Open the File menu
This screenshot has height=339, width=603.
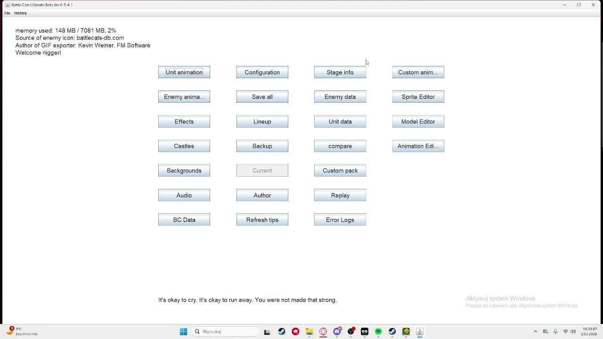click(x=7, y=13)
